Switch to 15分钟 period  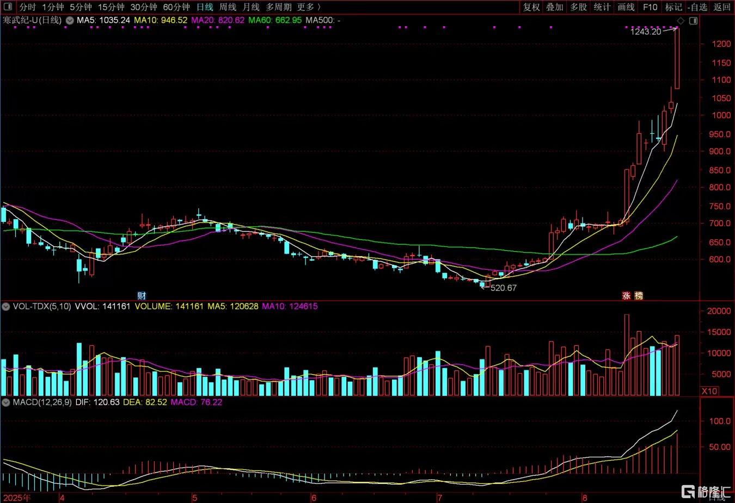coord(111,7)
